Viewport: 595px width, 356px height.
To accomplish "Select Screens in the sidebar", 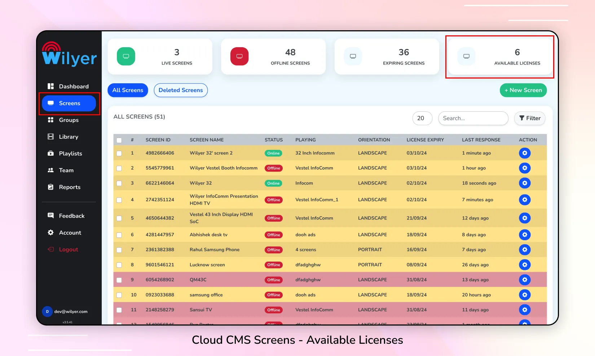I will click(69, 103).
